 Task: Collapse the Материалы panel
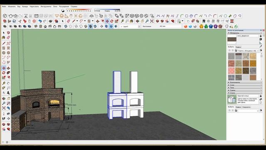[244, 33]
